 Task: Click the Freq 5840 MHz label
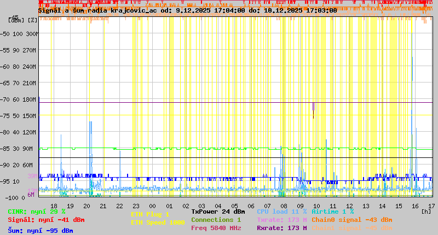pos(216,228)
